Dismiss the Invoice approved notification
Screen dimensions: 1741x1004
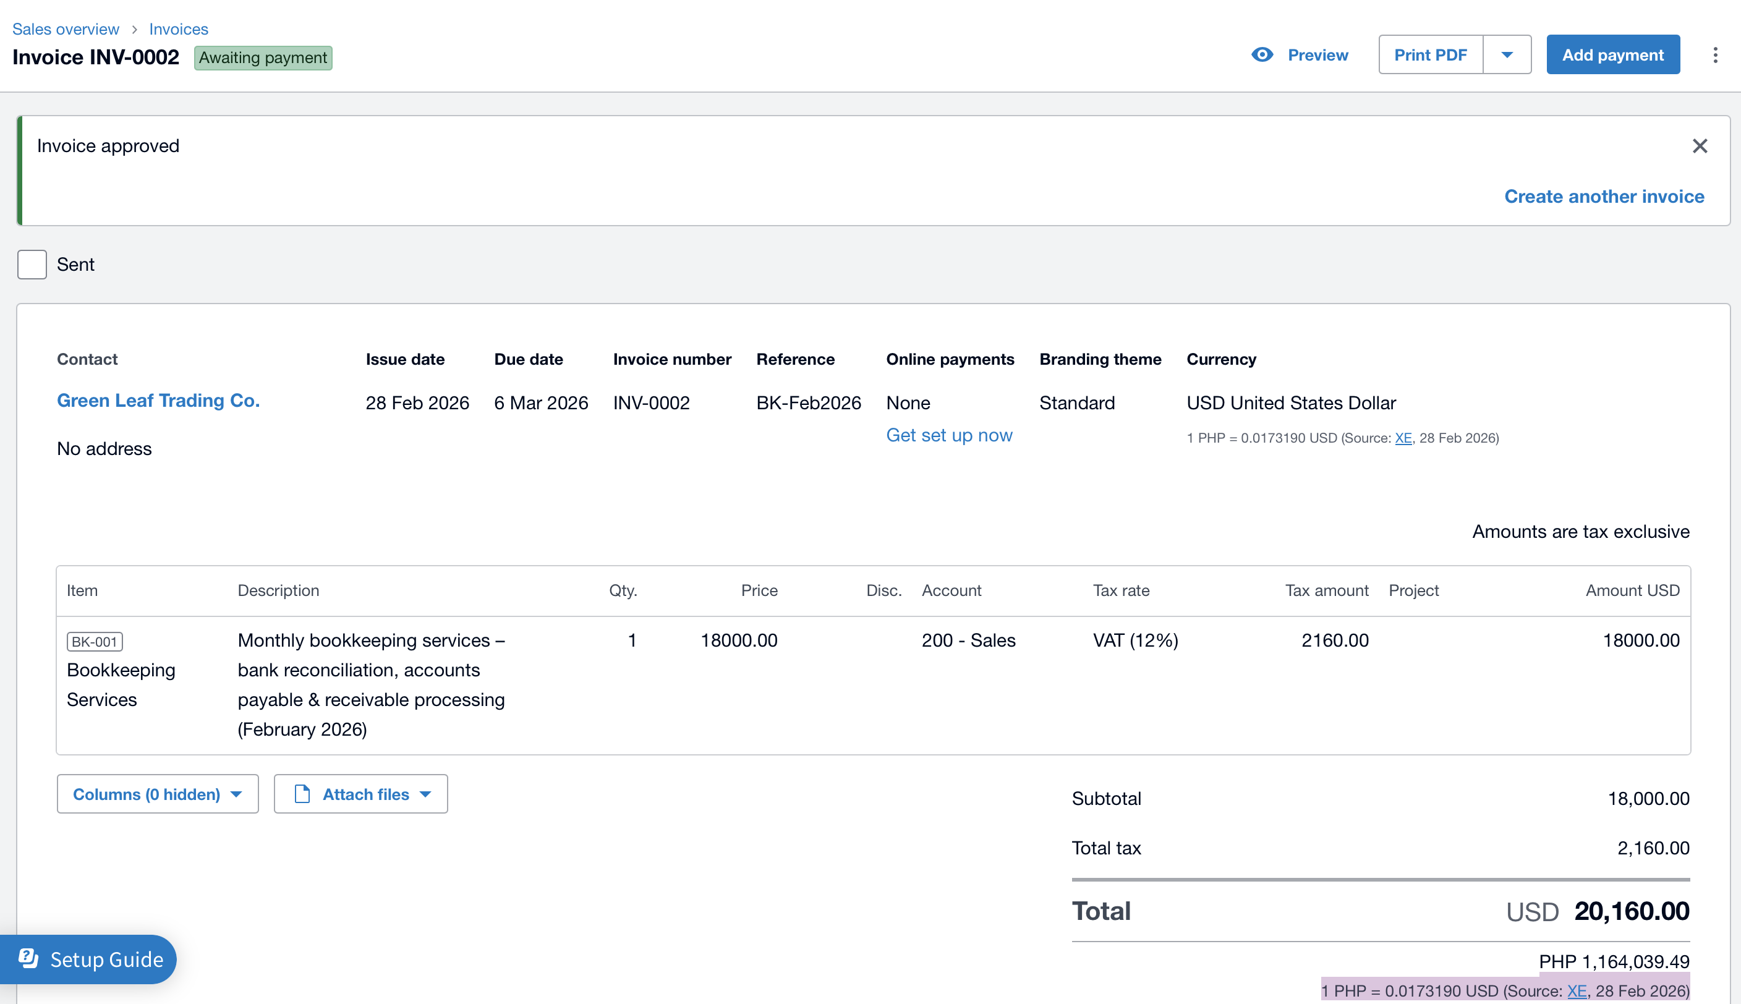pyautogui.click(x=1700, y=146)
